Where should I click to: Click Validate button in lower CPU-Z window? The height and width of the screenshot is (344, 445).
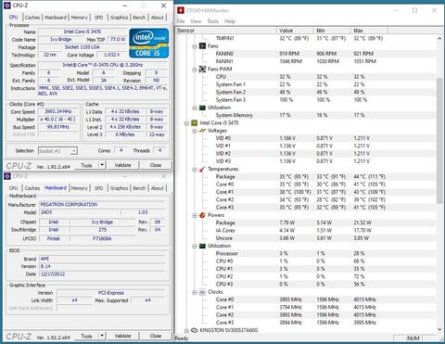point(123,336)
